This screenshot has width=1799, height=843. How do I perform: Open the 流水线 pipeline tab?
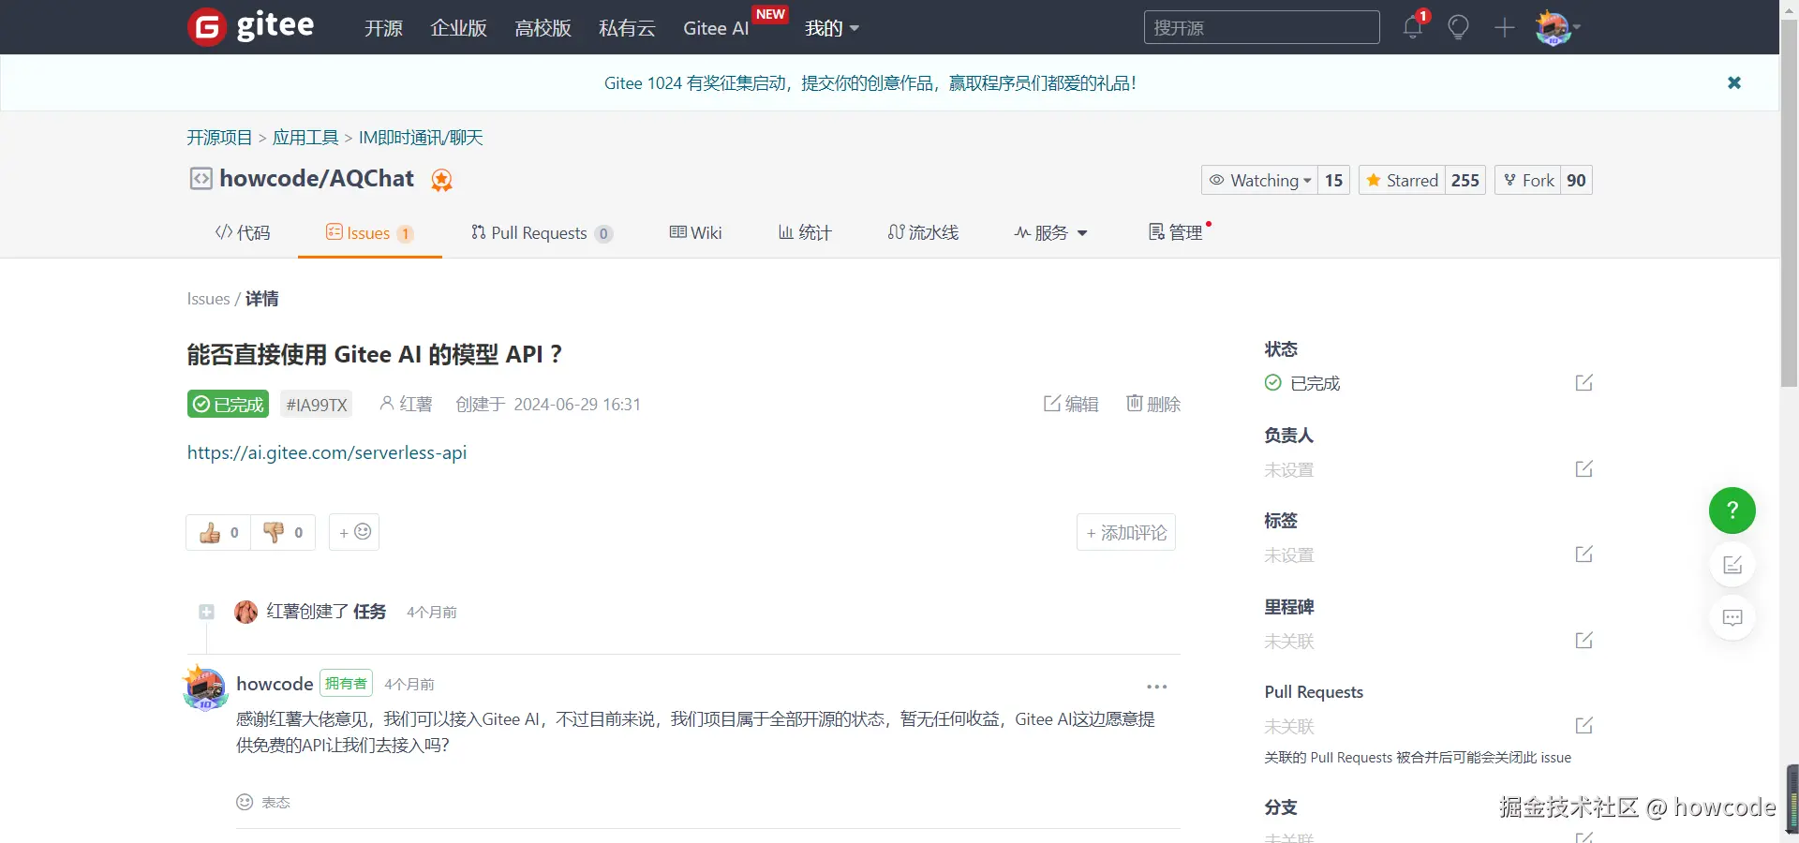[923, 232]
